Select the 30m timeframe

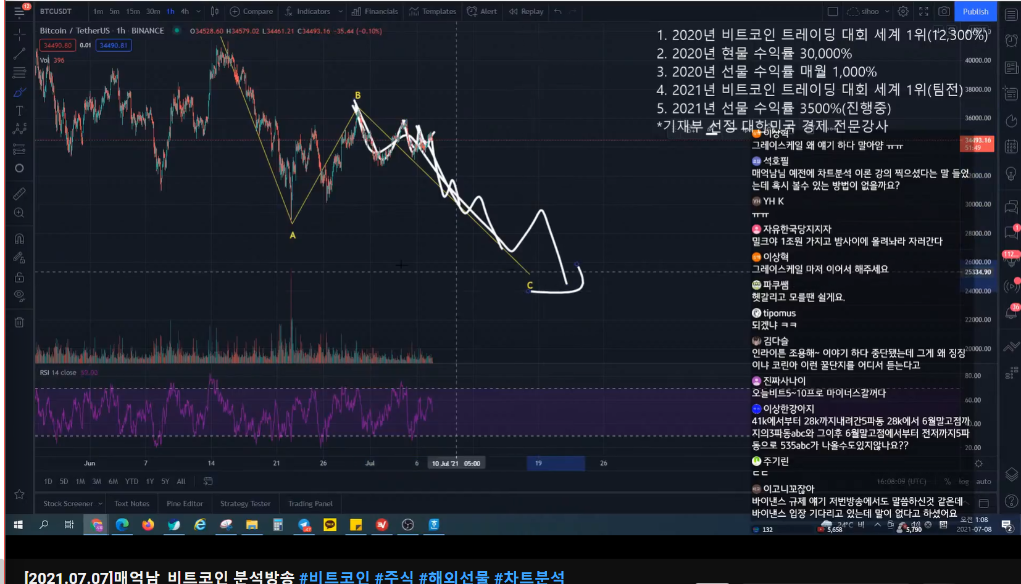pyautogui.click(x=153, y=12)
